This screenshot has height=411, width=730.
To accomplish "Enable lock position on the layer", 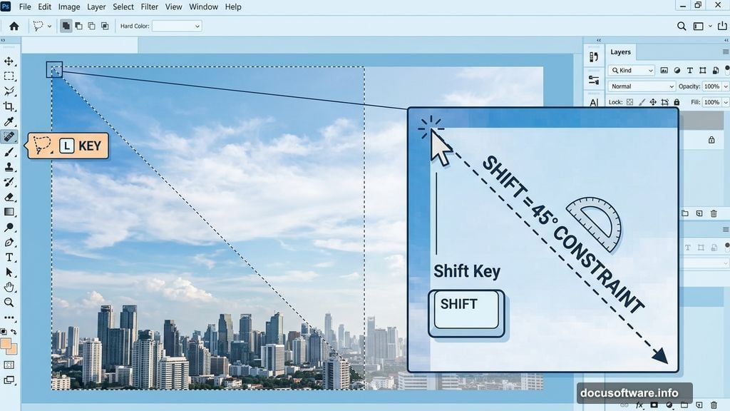I will 653,102.
